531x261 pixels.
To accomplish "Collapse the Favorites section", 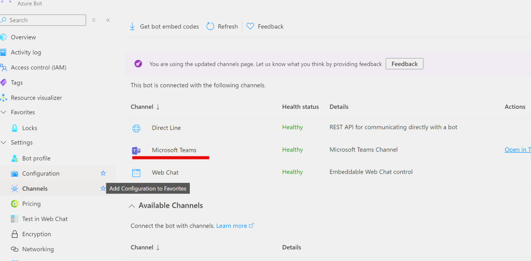I will [x=4, y=112].
